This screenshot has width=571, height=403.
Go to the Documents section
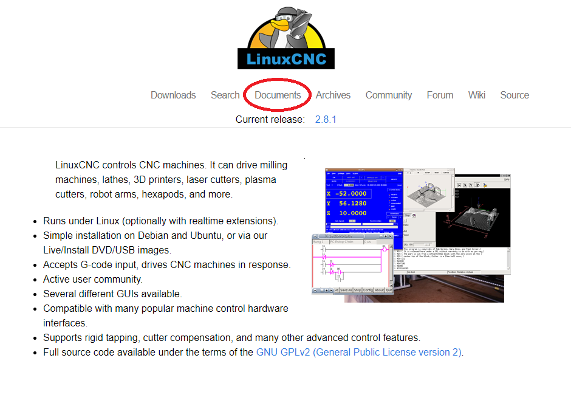click(278, 95)
